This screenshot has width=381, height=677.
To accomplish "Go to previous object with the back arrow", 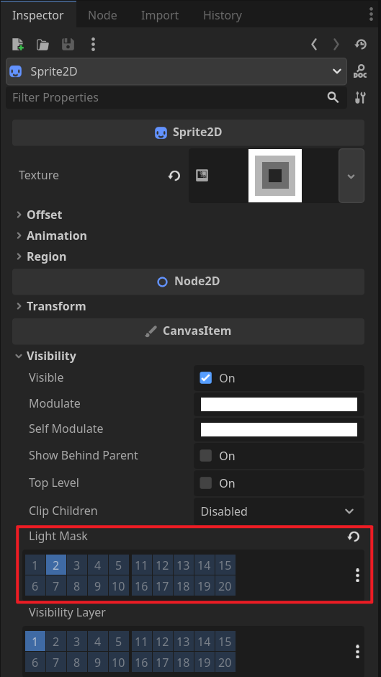I will tap(315, 44).
